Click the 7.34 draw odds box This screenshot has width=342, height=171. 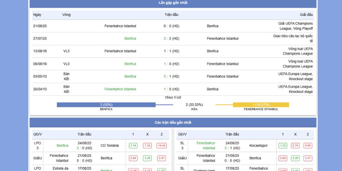click(147, 146)
